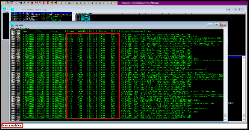Show Breakpoints via the 'b' button
This screenshot has height=130, width=249.
pyautogui.click(x=96, y=3)
